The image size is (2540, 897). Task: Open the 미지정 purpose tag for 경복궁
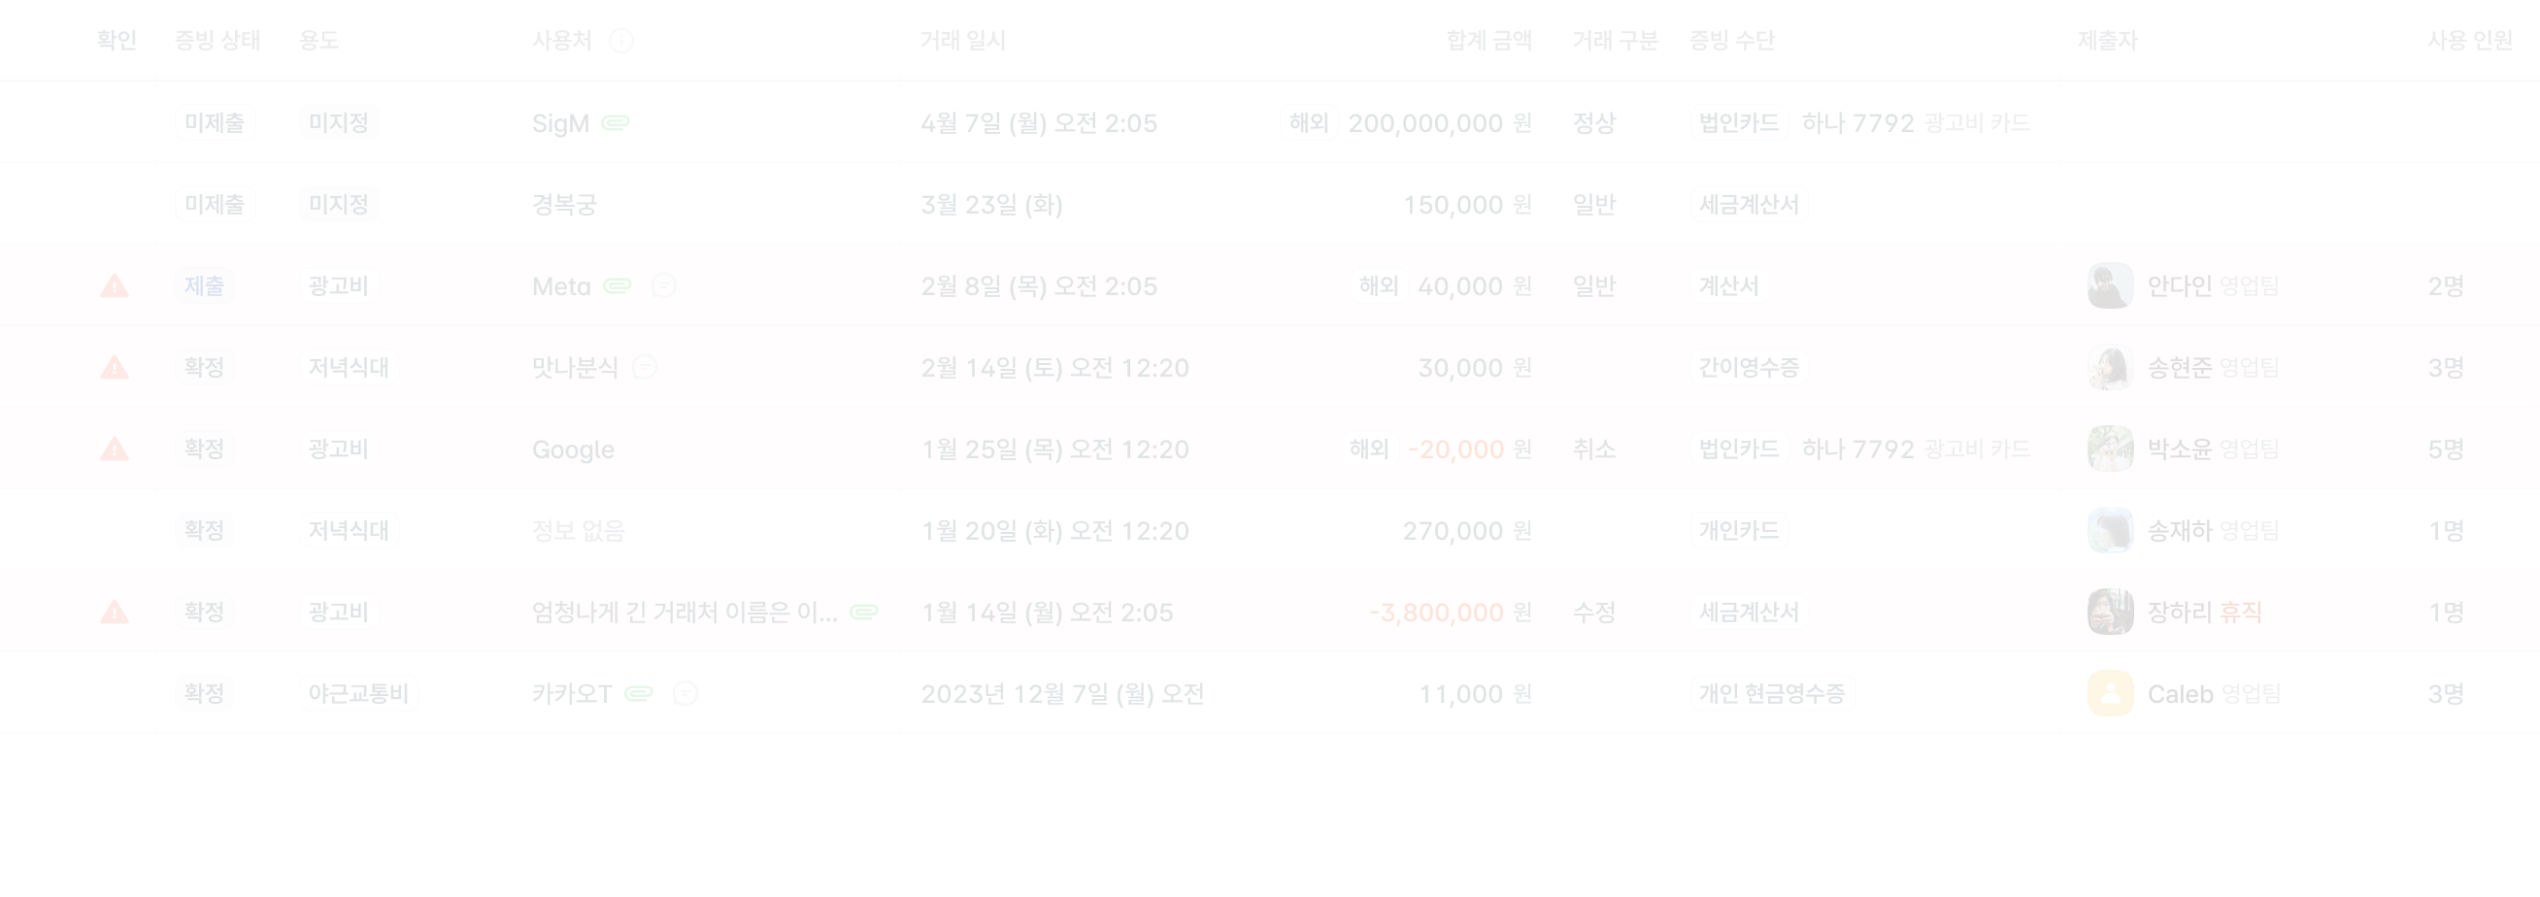coord(338,205)
